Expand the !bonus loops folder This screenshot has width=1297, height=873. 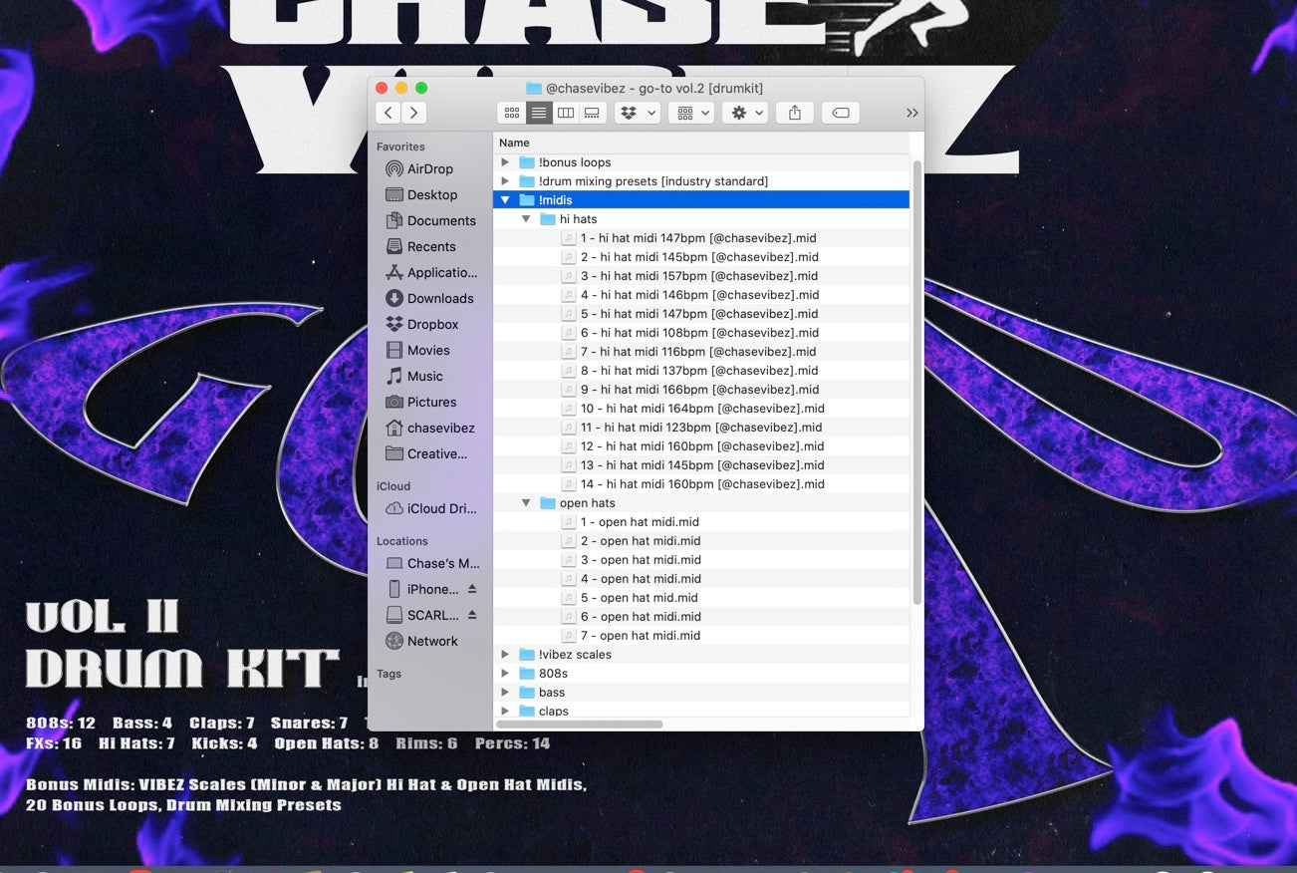point(505,162)
